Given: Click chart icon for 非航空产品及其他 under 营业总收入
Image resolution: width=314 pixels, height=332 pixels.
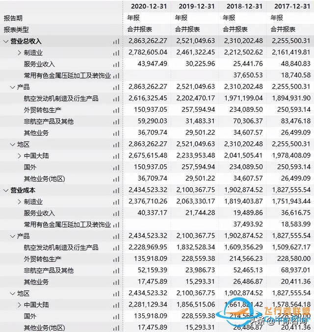Looking at the screenshot, I should [x=116, y=122].
